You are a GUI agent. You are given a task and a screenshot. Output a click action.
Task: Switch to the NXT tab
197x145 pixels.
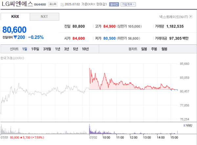[x=44, y=17]
